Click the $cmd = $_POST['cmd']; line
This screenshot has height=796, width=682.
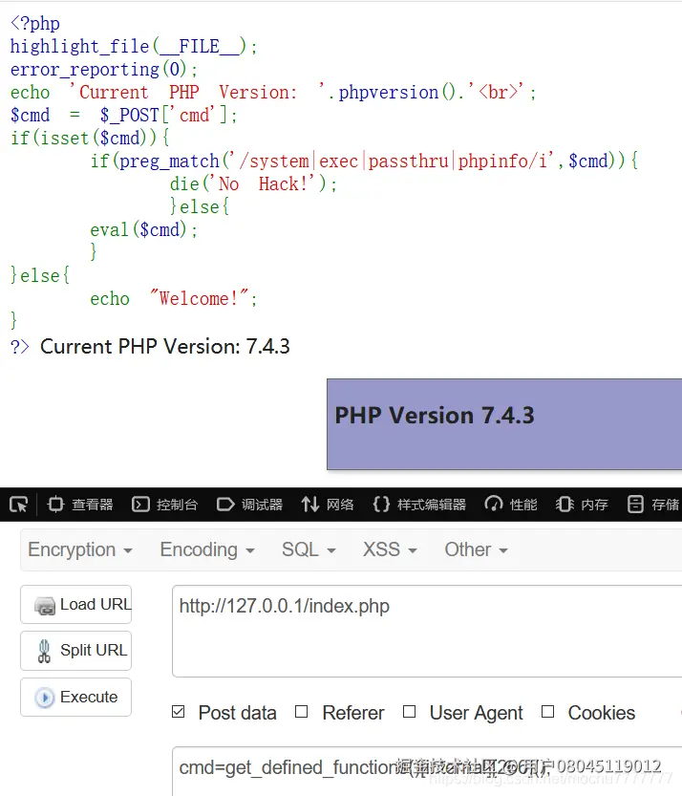(x=124, y=116)
